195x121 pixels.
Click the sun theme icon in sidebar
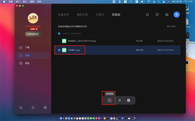(33, 108)
